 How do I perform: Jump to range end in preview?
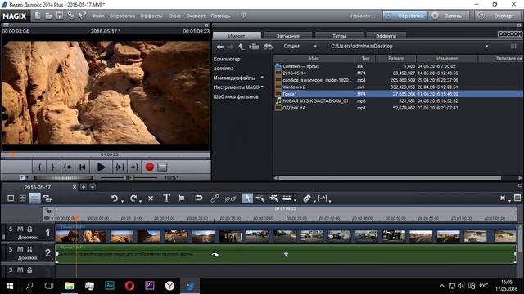point(134,167)
